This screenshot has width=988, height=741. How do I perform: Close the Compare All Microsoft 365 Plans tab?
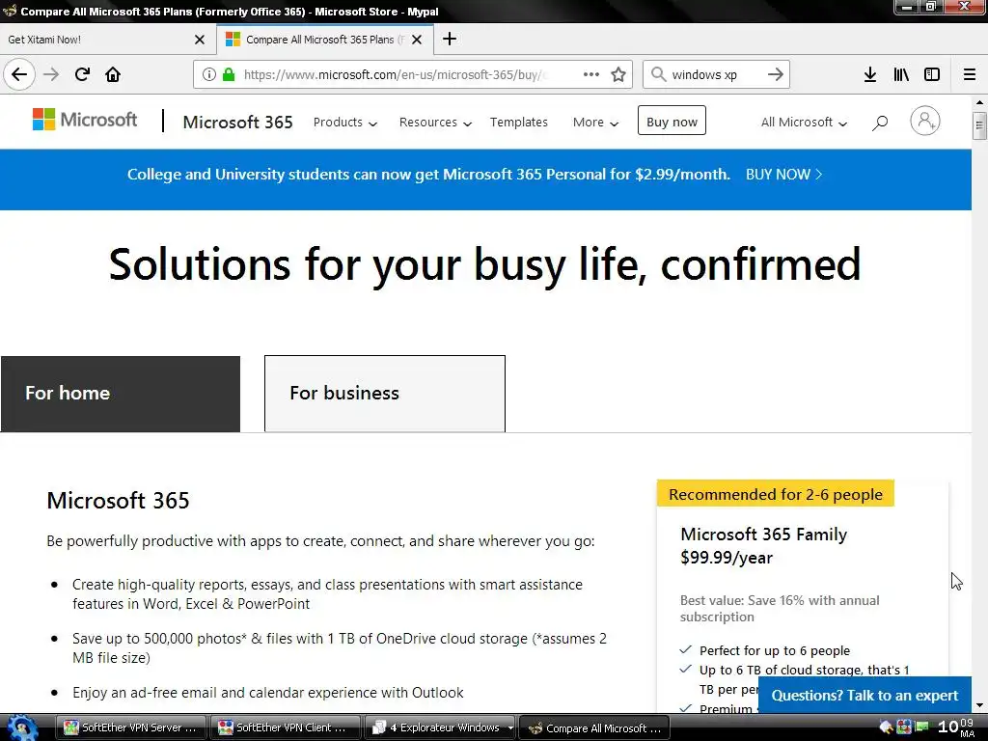point(417,40)
